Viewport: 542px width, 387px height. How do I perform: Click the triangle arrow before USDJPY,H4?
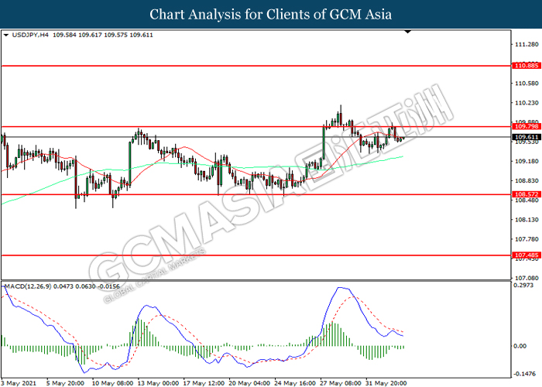[6, 36]
